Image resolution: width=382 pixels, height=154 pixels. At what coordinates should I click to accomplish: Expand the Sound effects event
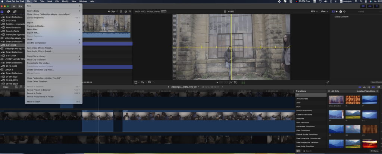tap(1, 31)
